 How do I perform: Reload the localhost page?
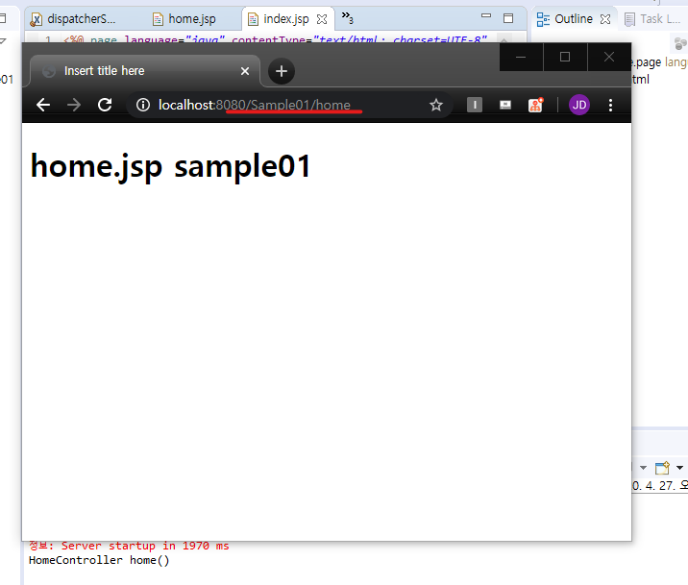pyautogui.click(x=105, y=105)
